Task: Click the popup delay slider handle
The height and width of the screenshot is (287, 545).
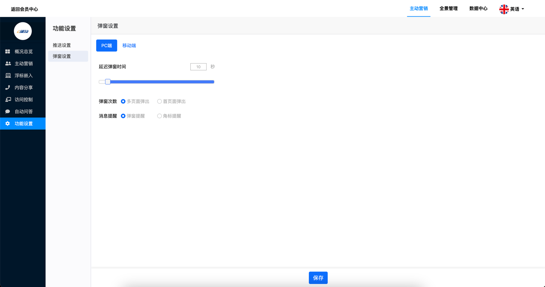Action: pos(108,82)
